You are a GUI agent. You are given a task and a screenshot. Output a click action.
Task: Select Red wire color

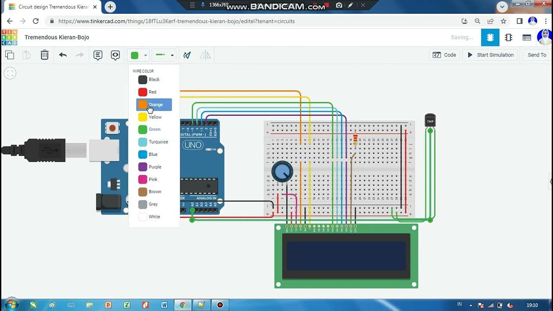coord(154,92)
